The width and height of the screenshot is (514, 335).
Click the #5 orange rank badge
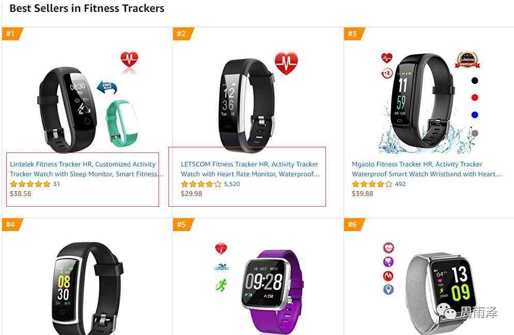click(183, 224)
